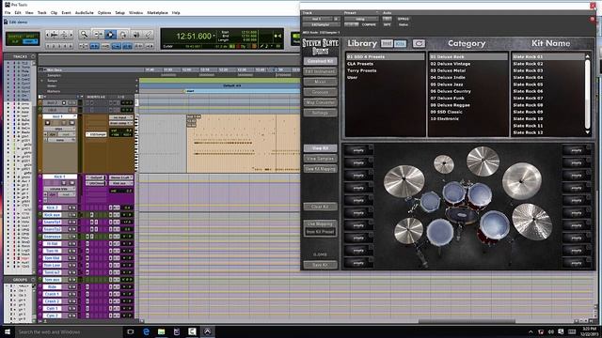Open the Mixer page in Slate Drums
602x338 pixels.
320,82
